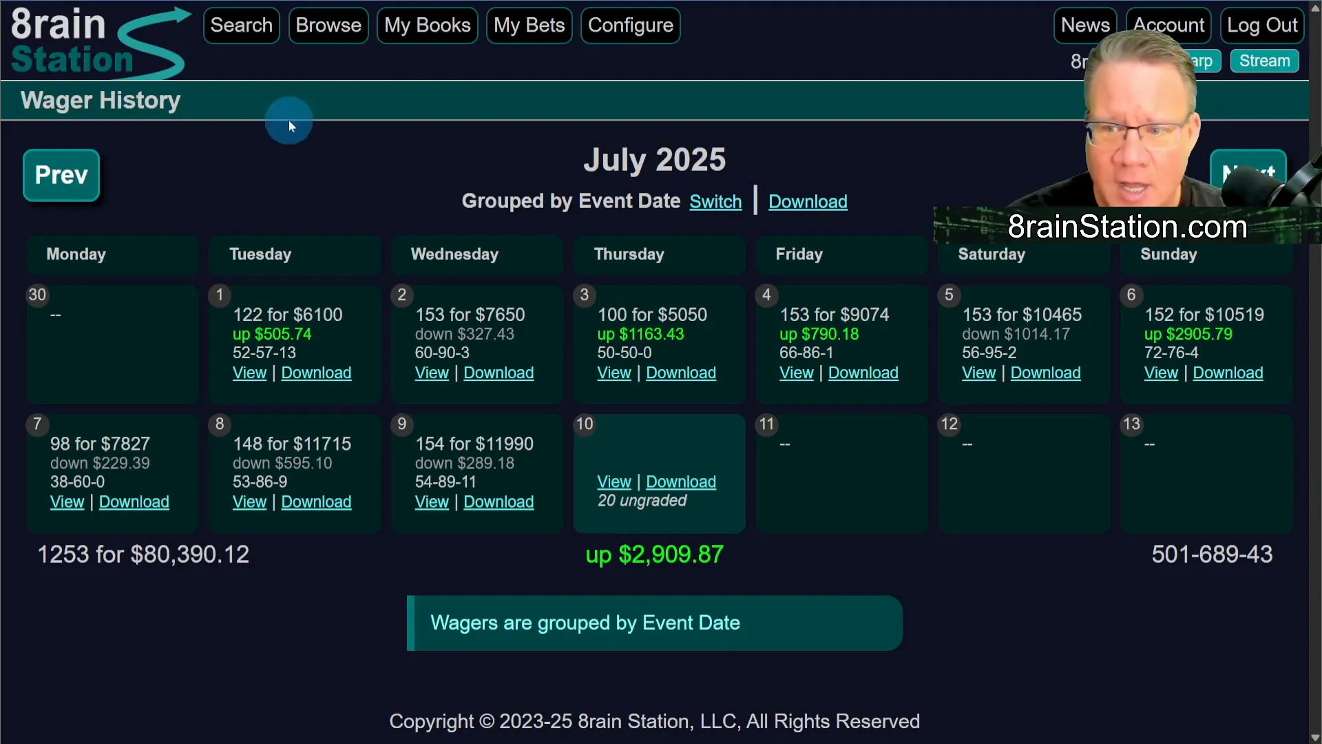Download wagers for July 2

(x=499, y=373)
